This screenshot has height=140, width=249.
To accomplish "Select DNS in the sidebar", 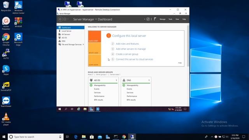I will coord(70,41).
